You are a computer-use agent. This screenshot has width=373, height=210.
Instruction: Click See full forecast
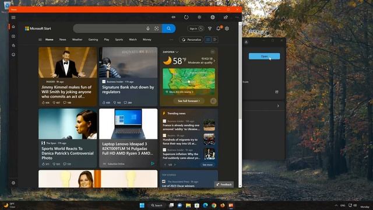coord(189,101)
